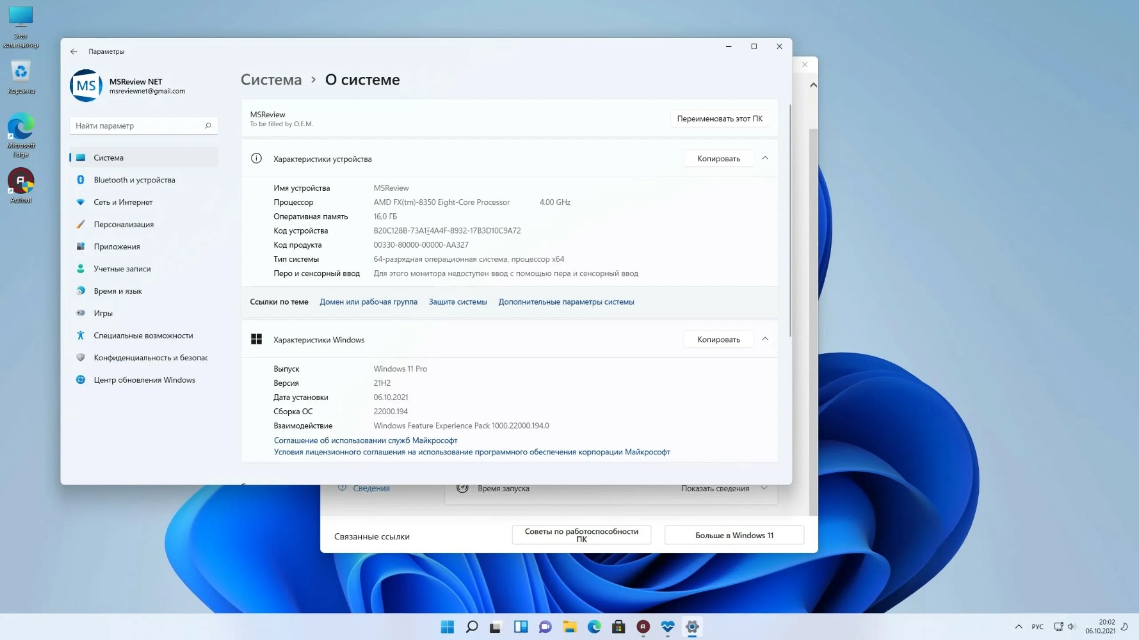
Task: Click the network Wi-Fi icon in sidebar
Action: click(x=81, y=202)
